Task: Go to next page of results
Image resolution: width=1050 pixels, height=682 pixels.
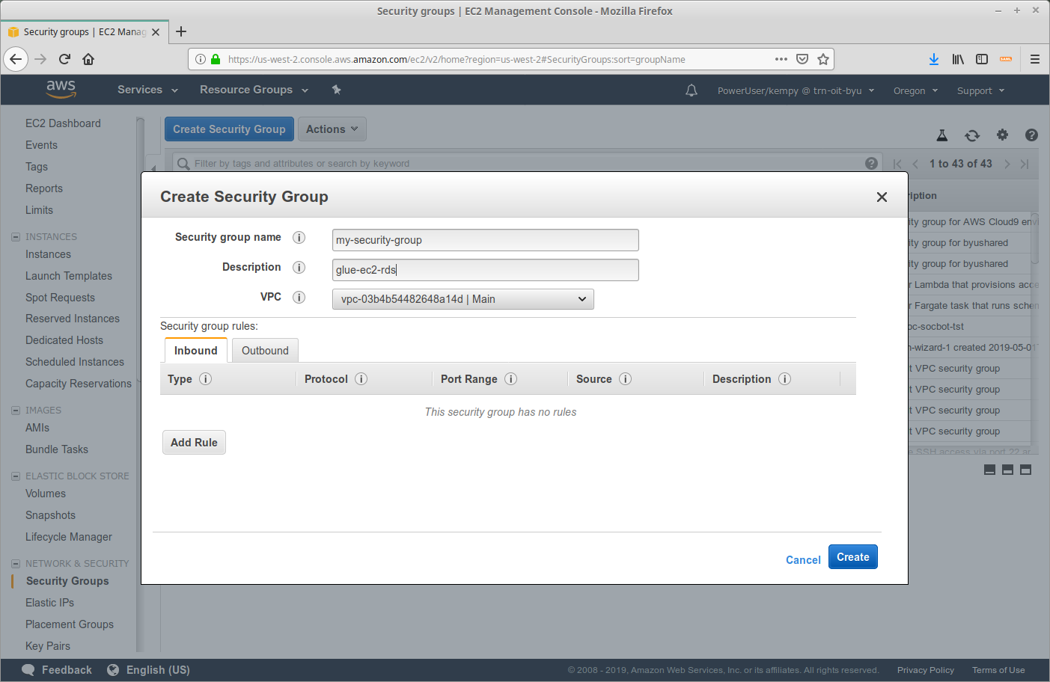Action: 1007,164
